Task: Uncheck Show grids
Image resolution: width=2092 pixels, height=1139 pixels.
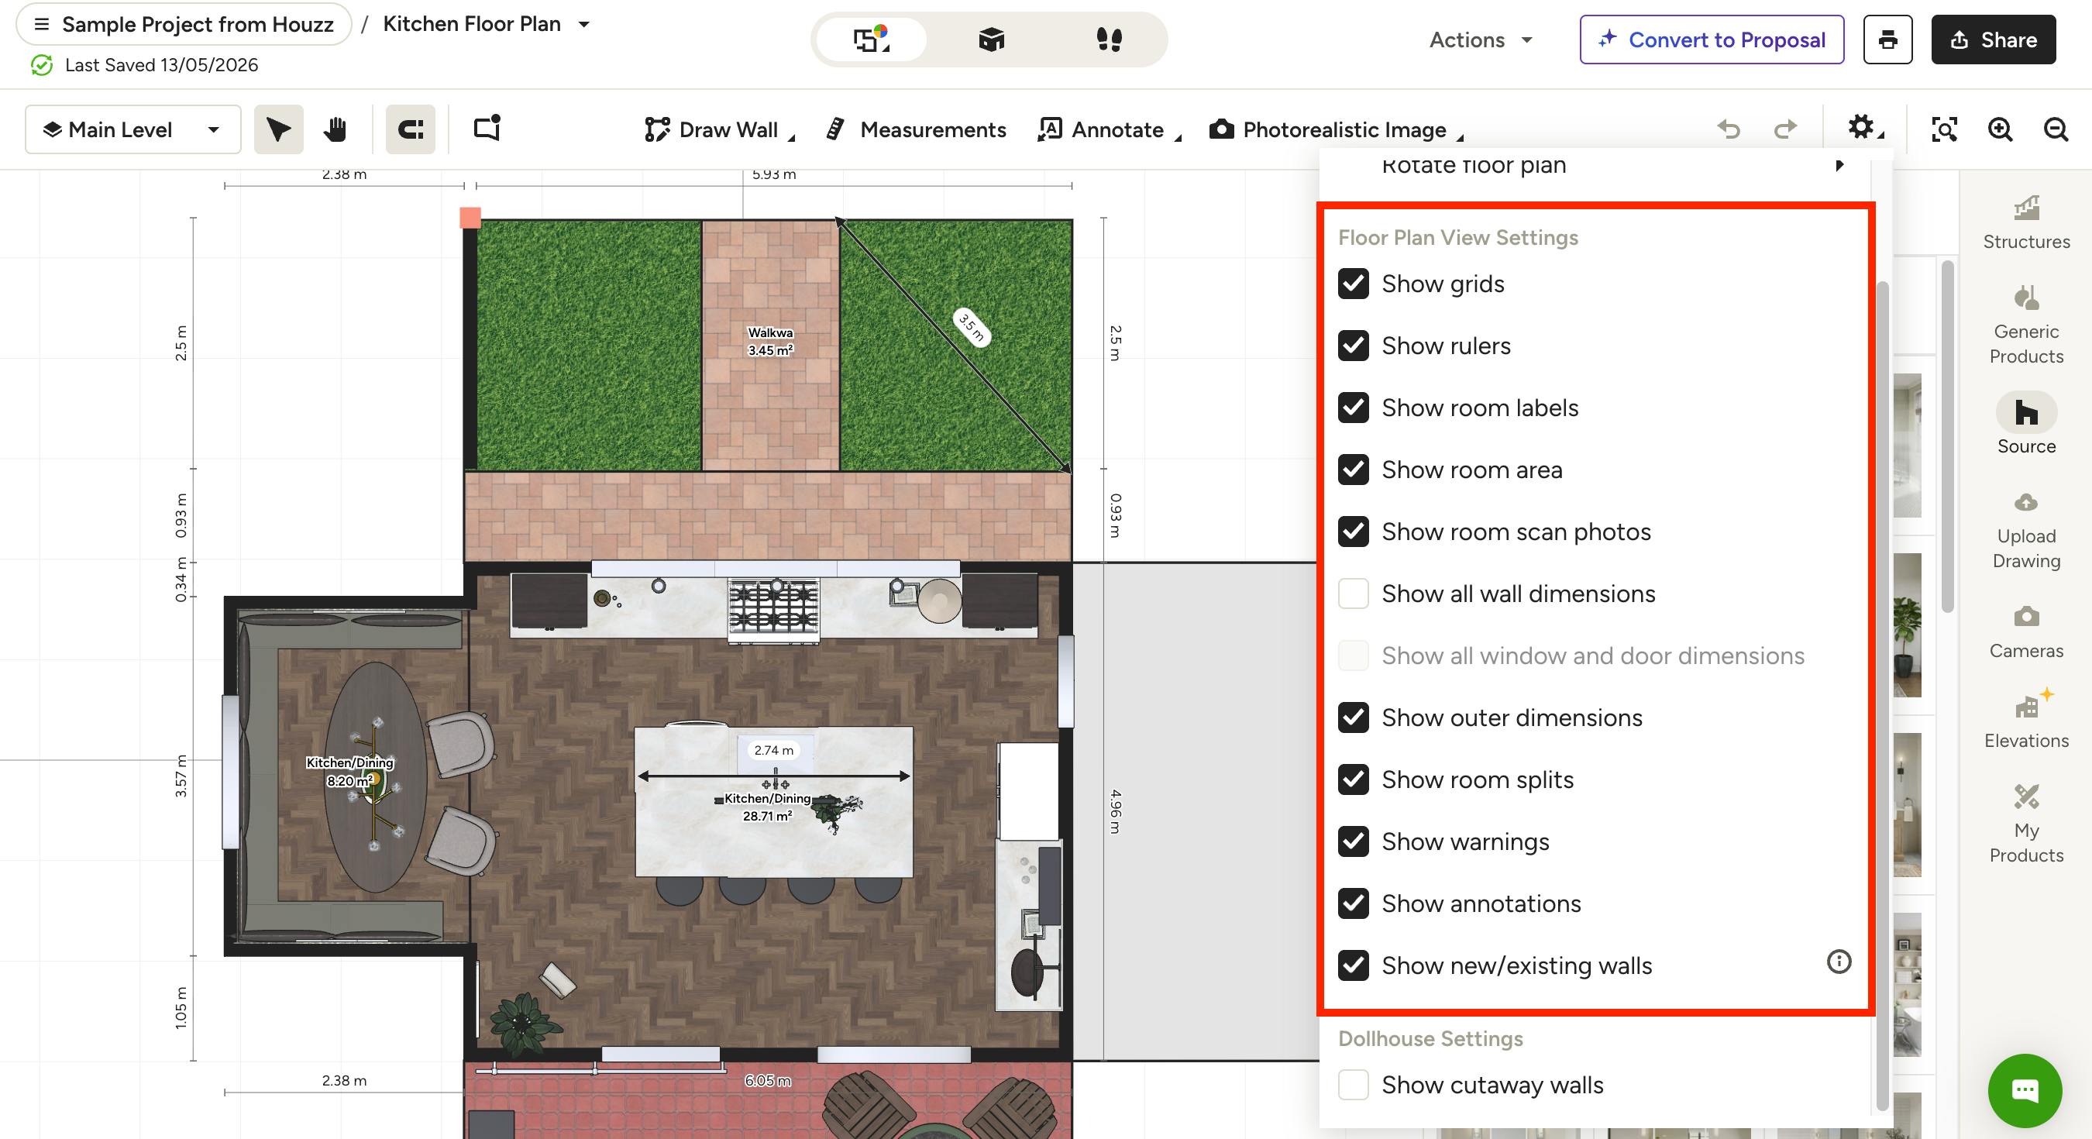Action: (x=1353, y=284)
